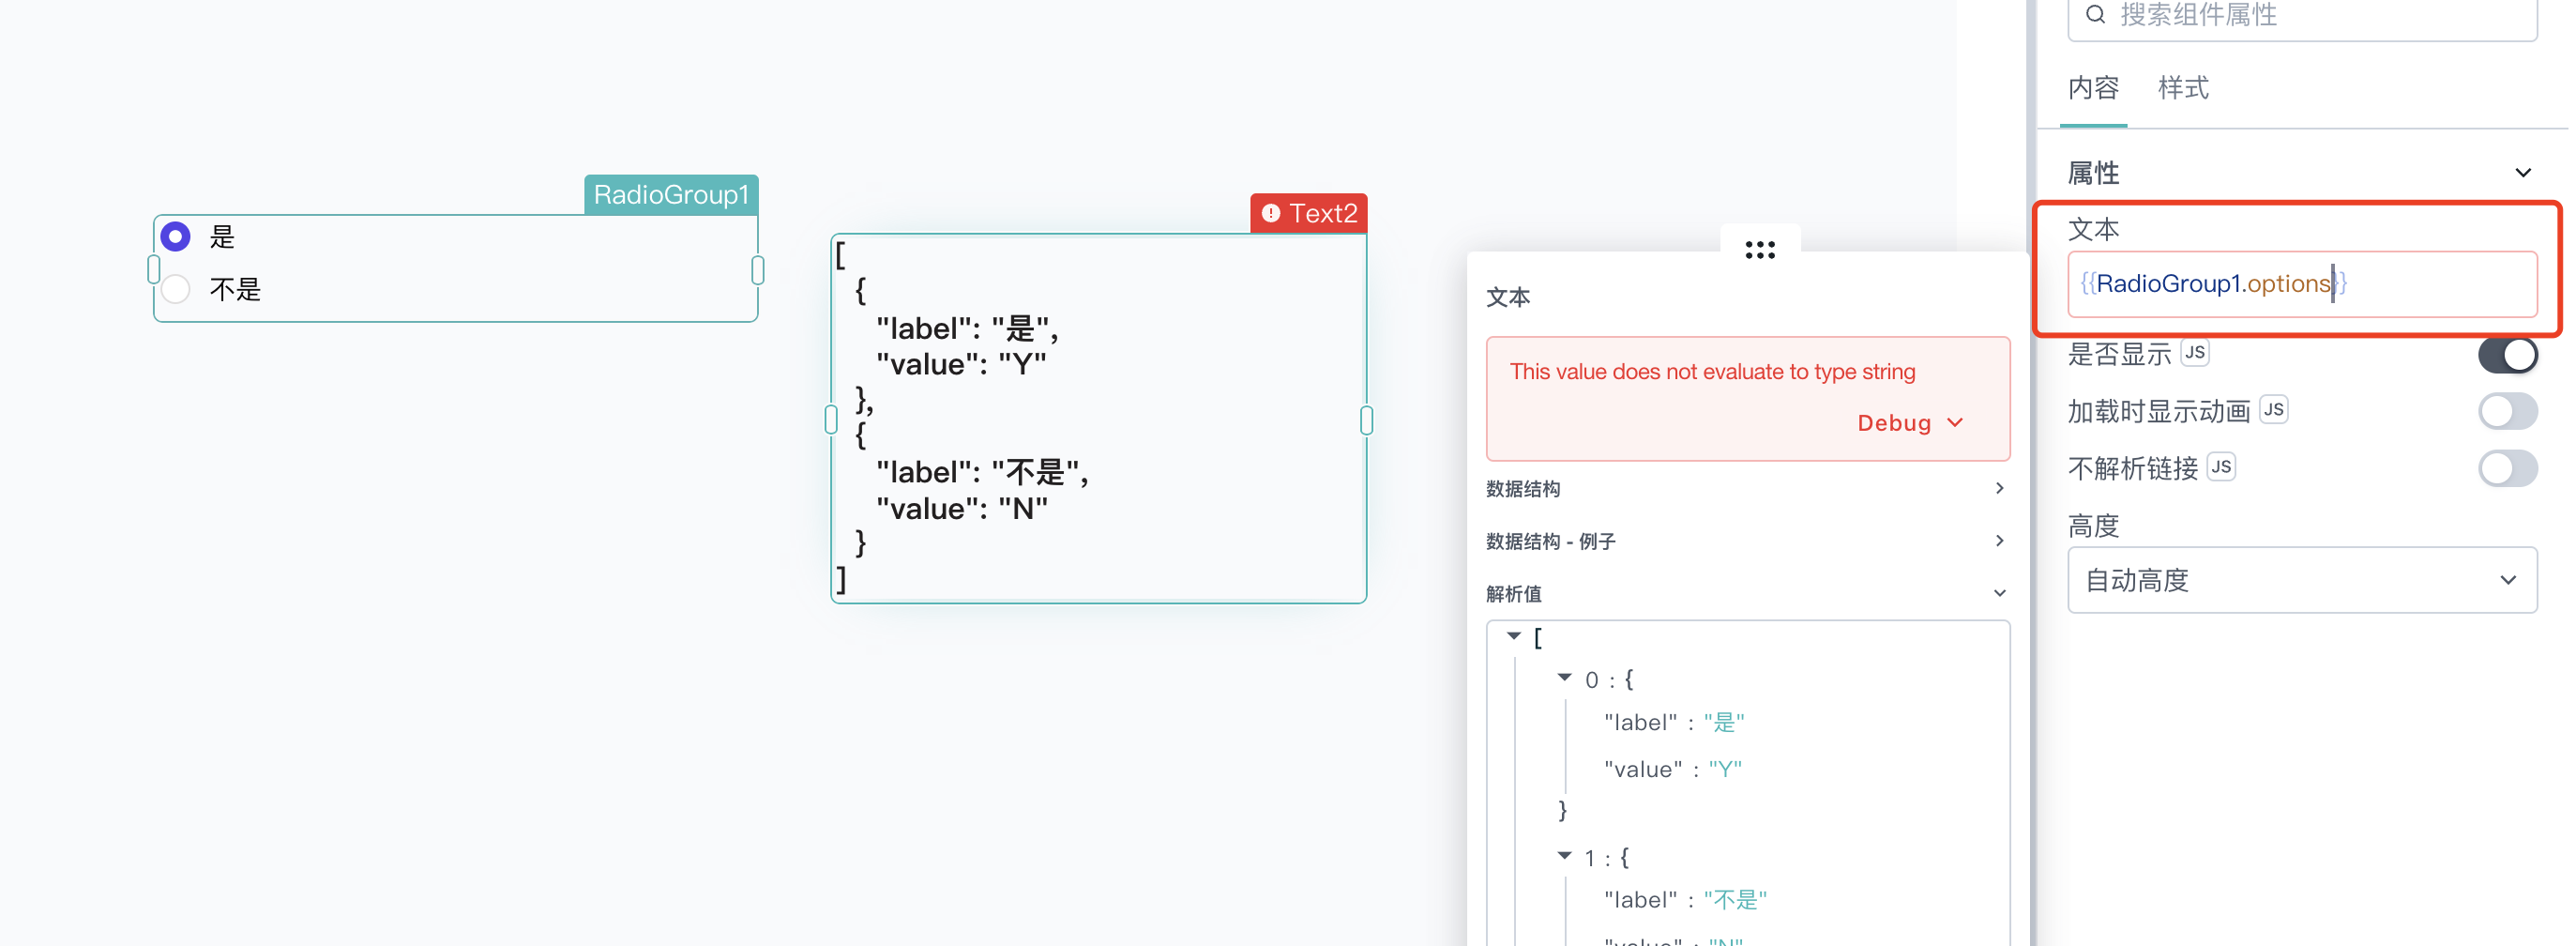Click the error icon on Text2 label
Image resolution: width=2576 pixels, height=946 pixels.
pyautogui.click(x=1271, y=213)
